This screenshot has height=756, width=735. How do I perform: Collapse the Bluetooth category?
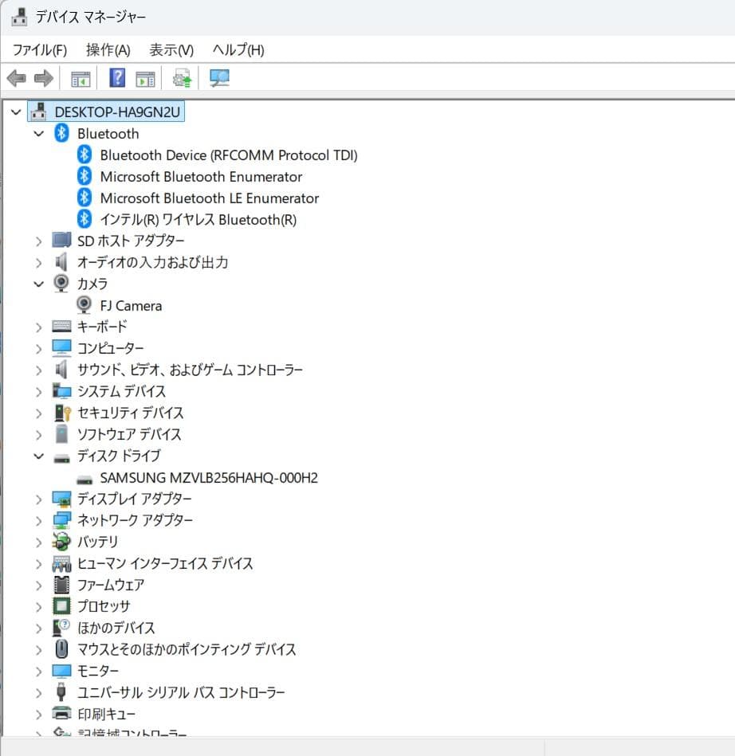coord(38,133)
